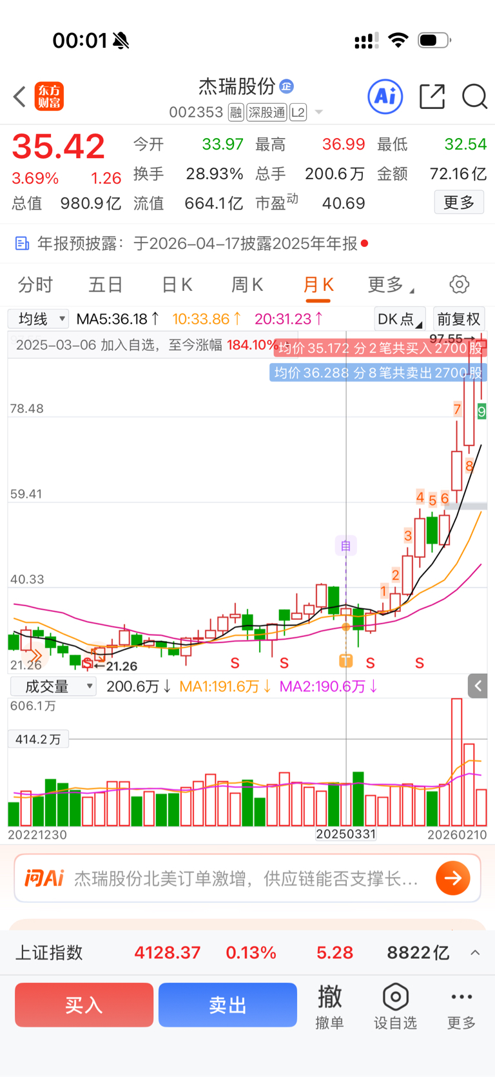The image size is (495, 1077).
Task: Open the 成交量 indicator dropdown
Action: [x=53, y=686]
